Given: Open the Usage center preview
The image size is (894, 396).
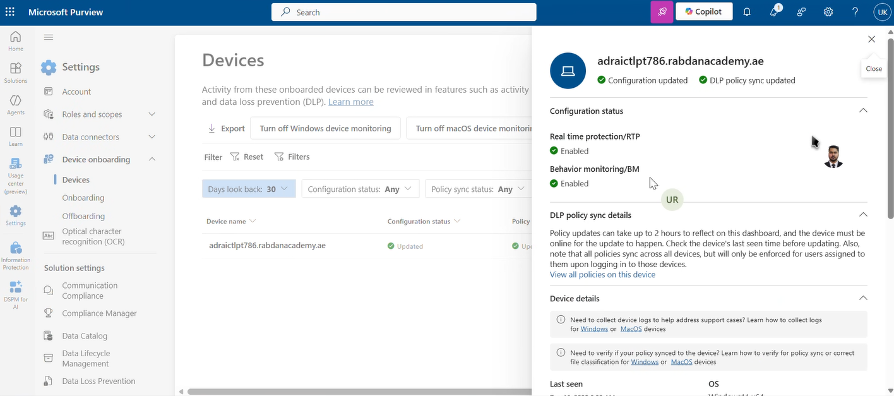Looking at the screenshot, I should (x=15, y=172).
